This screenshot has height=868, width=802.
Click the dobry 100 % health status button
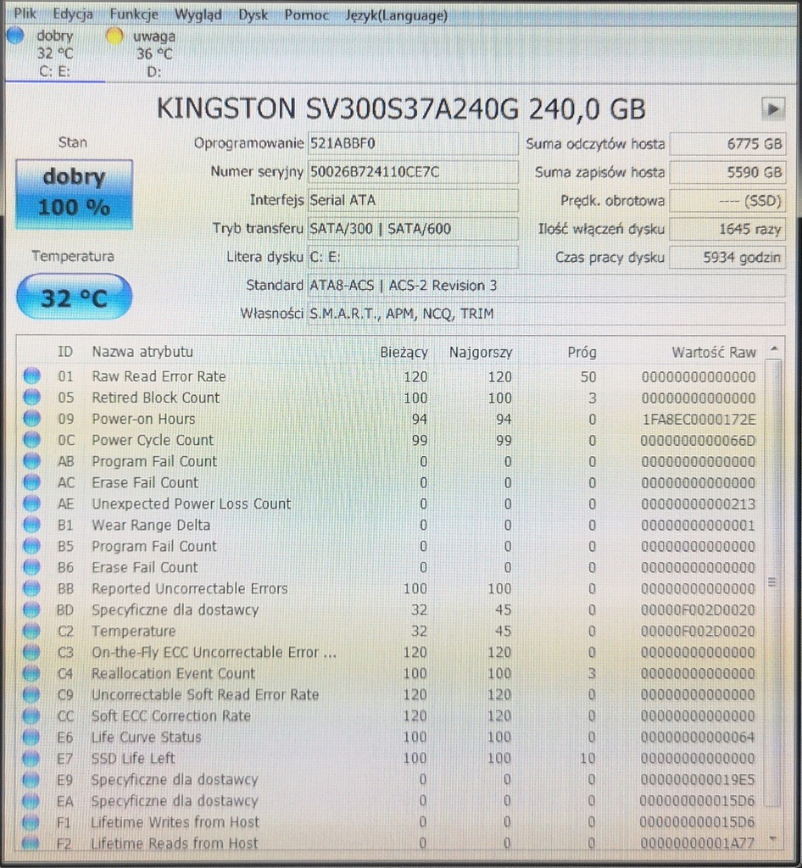tap(74, 194)
